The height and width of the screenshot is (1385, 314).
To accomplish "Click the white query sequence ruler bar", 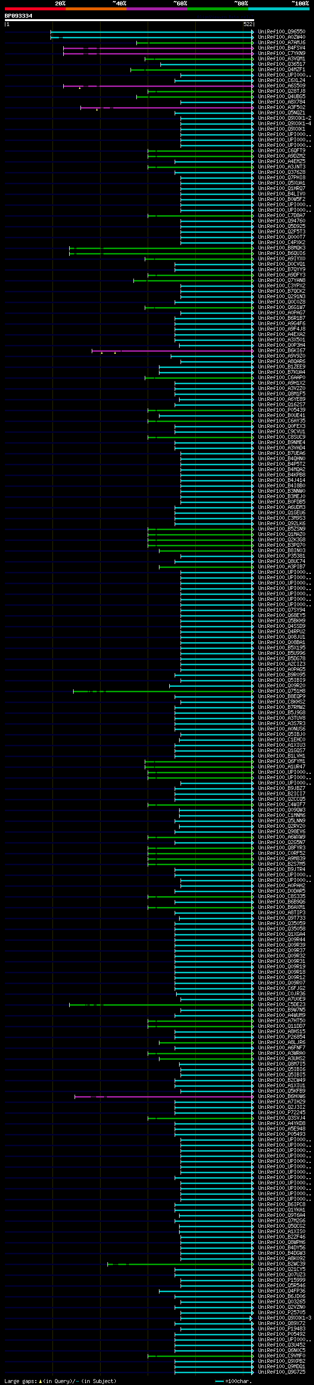I will [x=130, y=20].
